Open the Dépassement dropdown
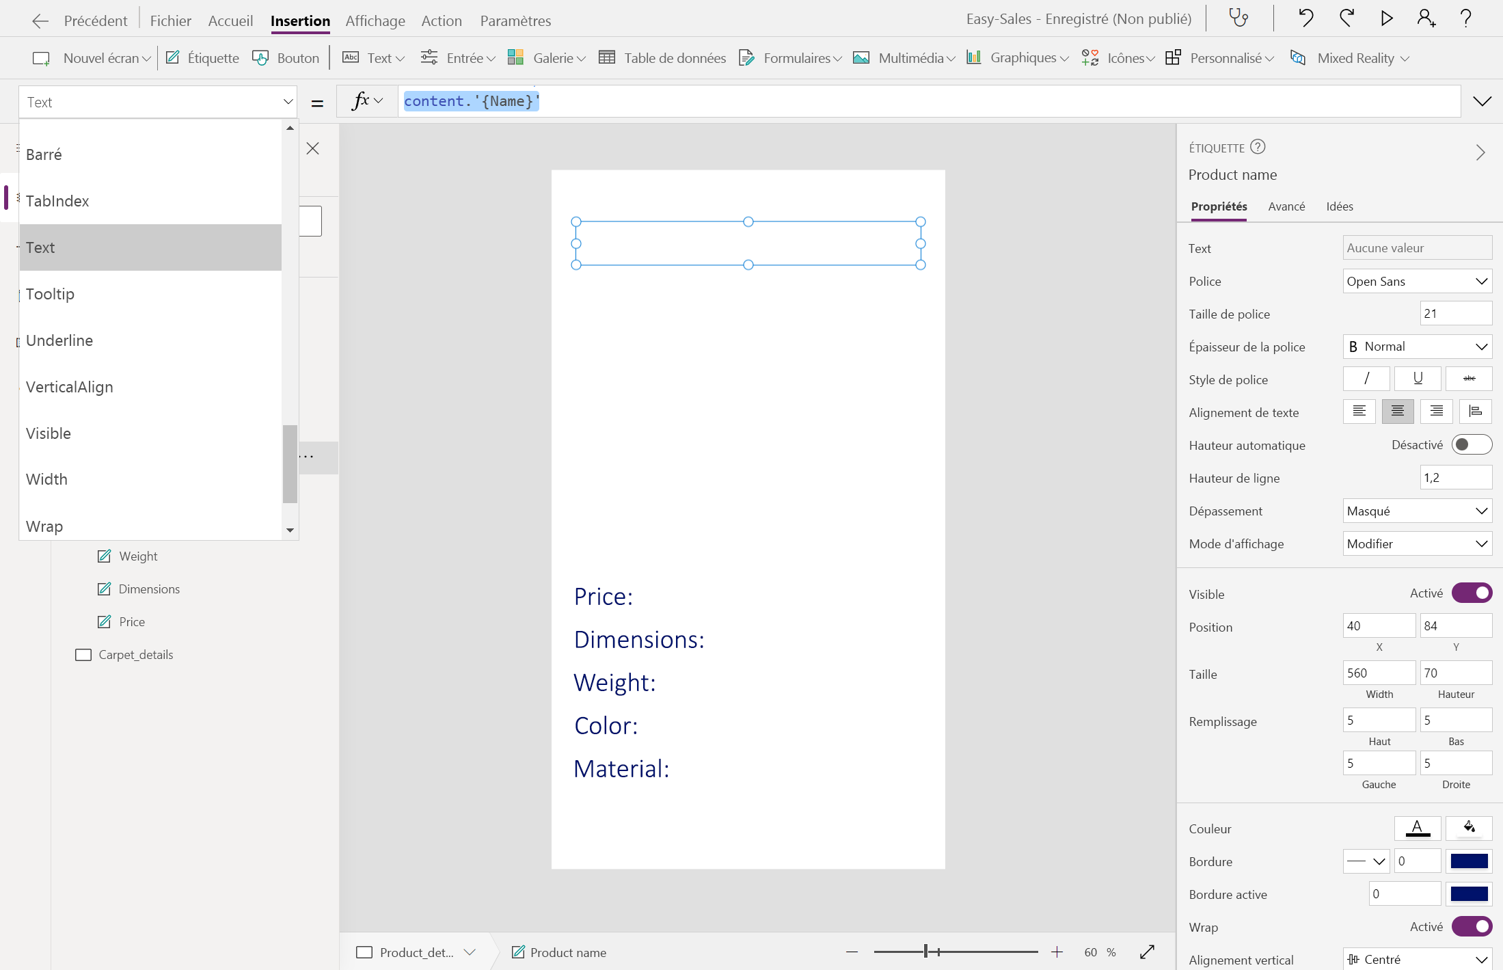 tap(1417, 511)
